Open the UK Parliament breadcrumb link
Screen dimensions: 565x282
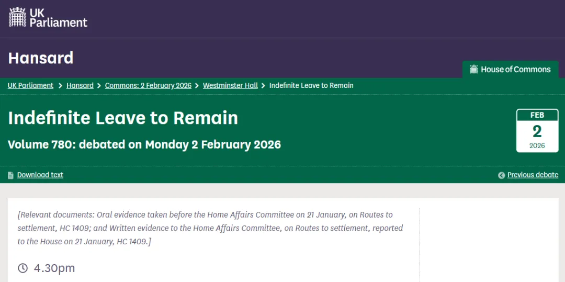30,85
